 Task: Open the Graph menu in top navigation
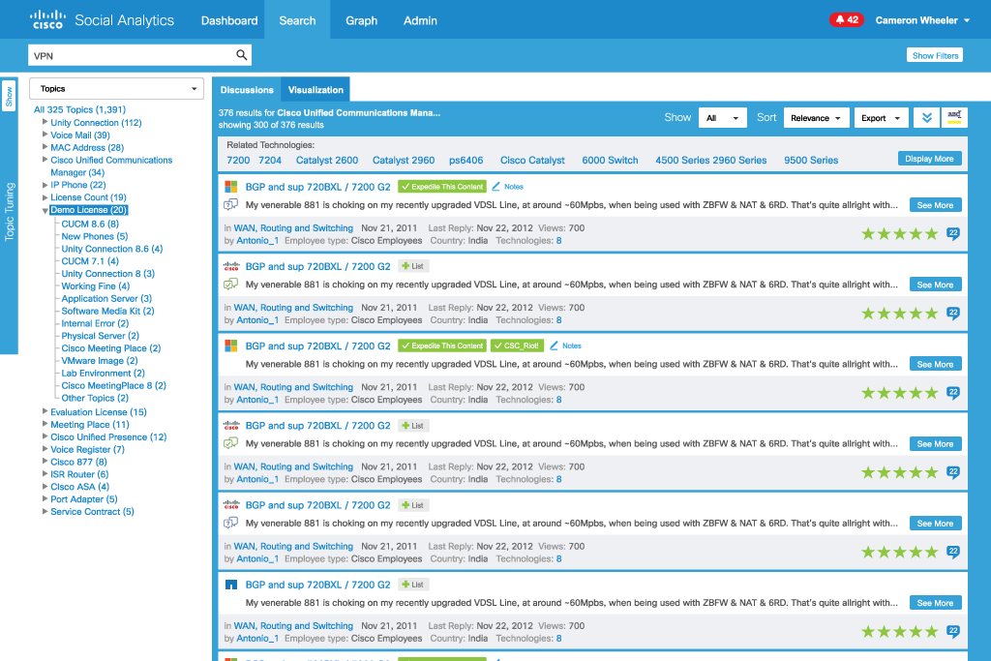coord(362,20)
